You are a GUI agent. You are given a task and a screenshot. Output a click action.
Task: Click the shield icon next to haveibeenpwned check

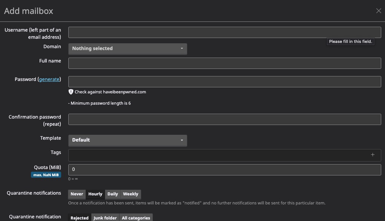click(x=71, y=91)
